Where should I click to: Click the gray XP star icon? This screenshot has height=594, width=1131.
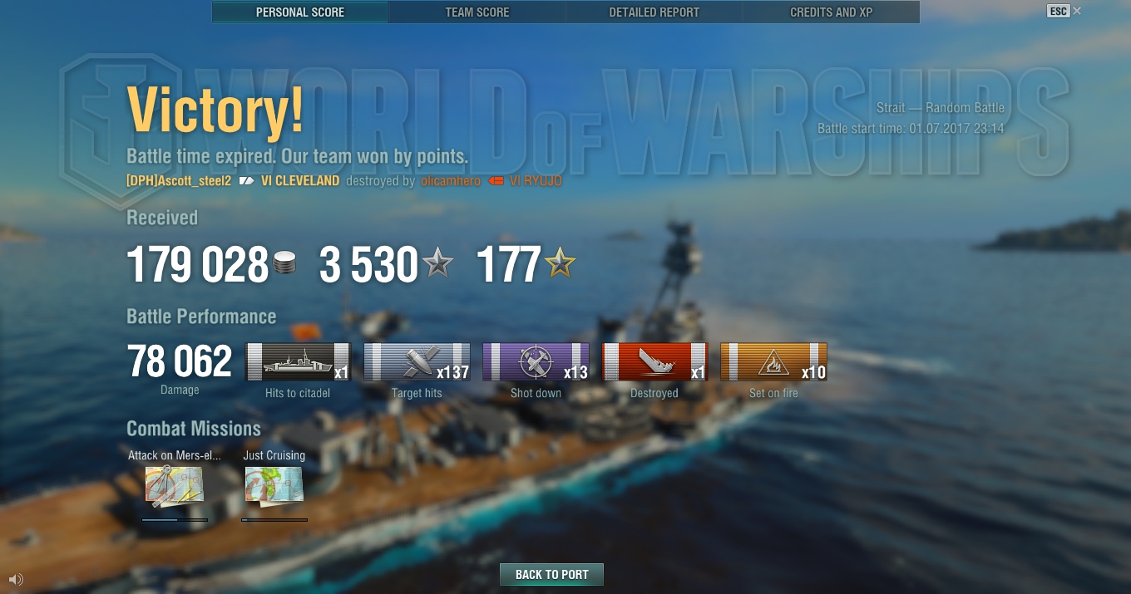point(437,264)
